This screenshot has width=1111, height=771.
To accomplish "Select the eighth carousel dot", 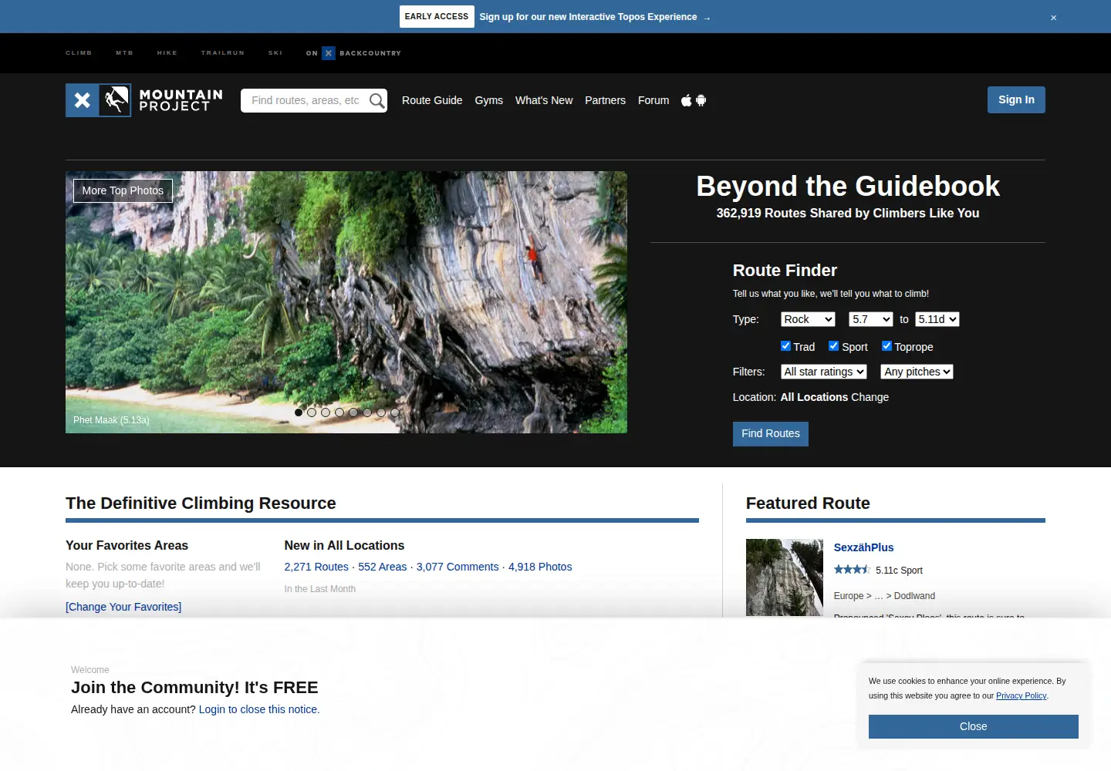I will pos(395,412).
